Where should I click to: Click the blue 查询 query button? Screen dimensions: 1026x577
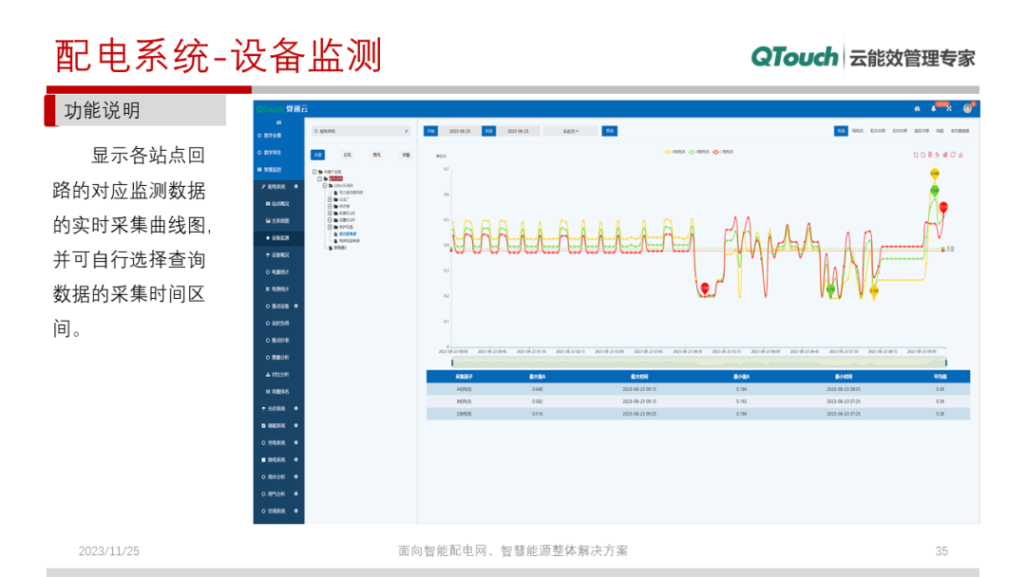tap(610, 131)
